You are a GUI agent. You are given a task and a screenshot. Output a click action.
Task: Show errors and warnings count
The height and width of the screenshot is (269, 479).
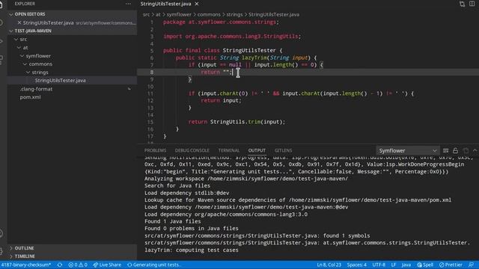pyautogui.click(x=78, y=265)
